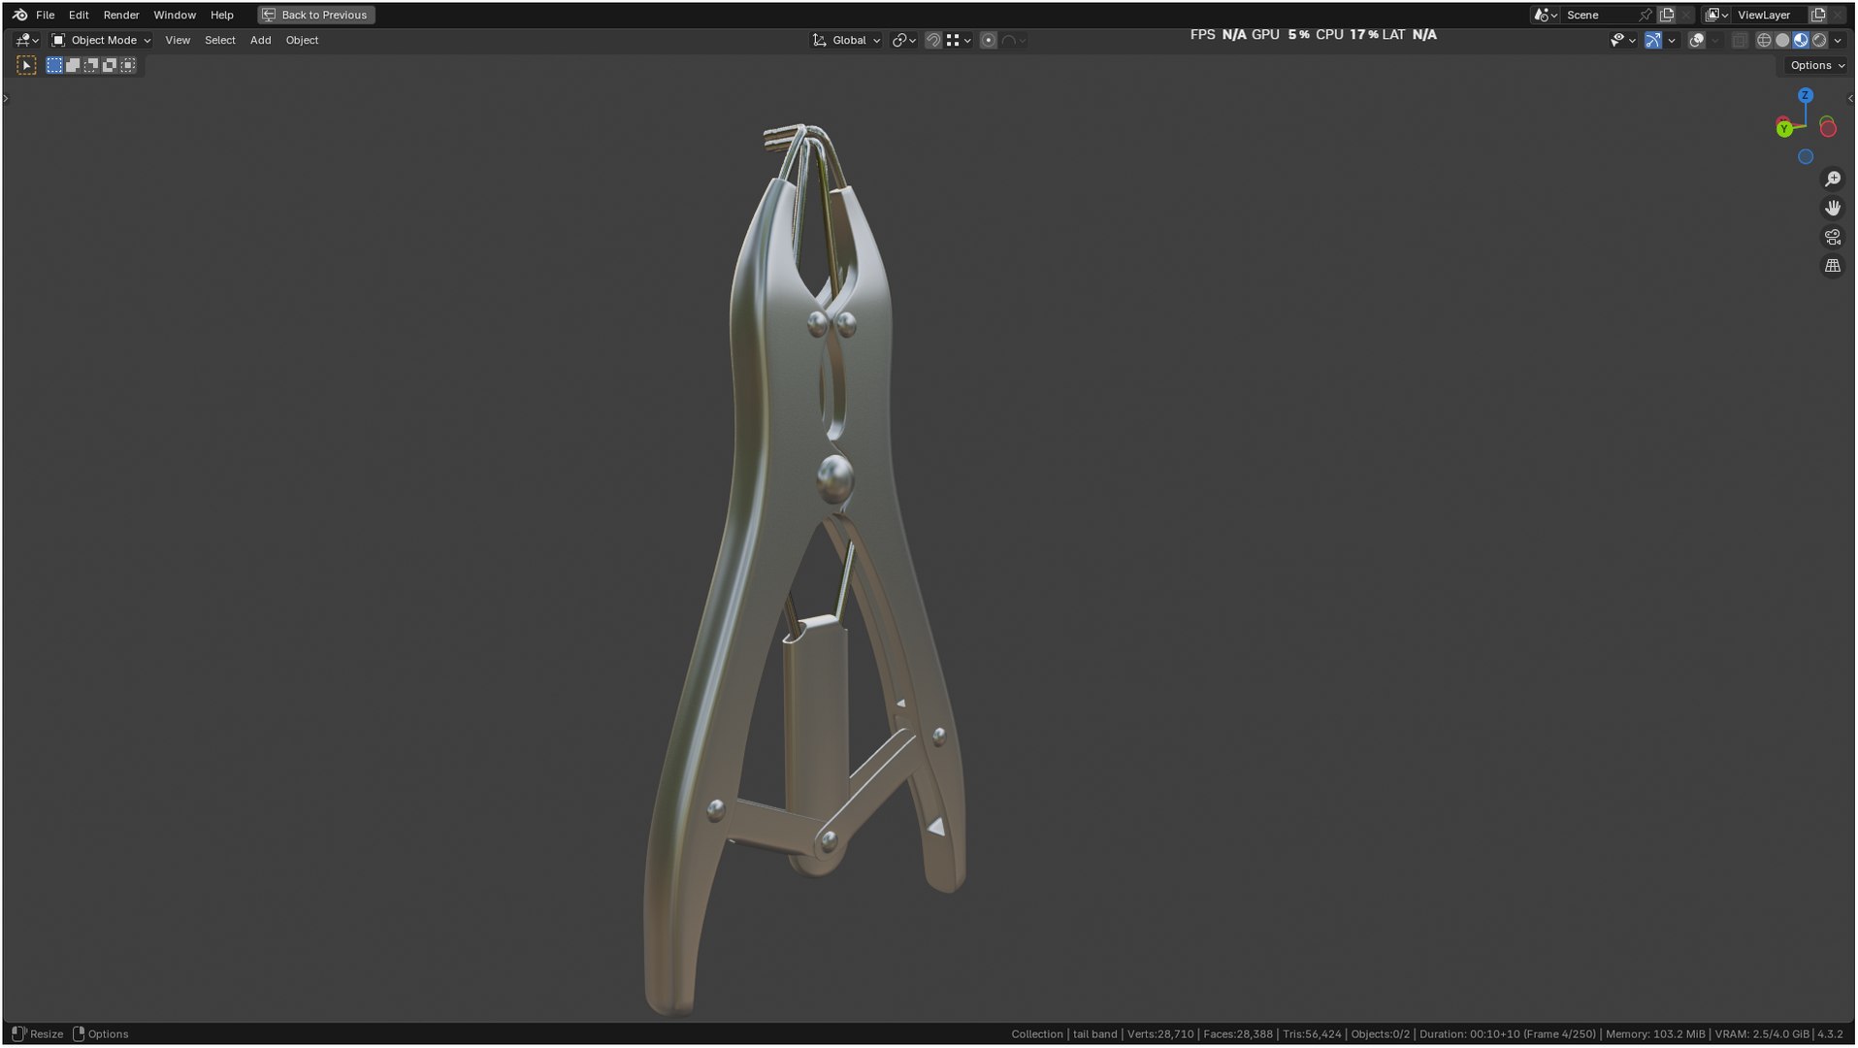Image resolution: width=1858 pixels, height=1048 pixels.
Task: Choose the Subtract Selection mode icon
Action: (x=91, y=65)
